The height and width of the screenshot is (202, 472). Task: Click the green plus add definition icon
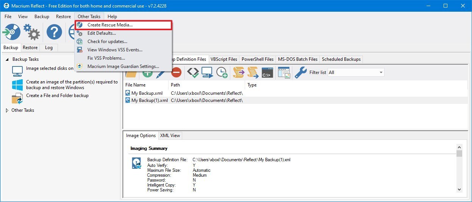point(147,73)
